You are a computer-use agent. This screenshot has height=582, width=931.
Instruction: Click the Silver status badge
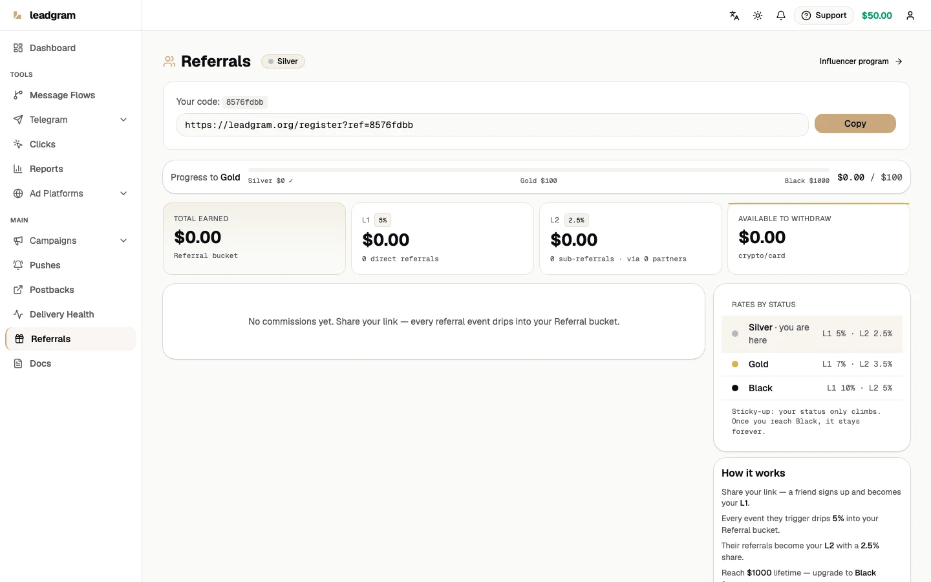tap(283, 61)
